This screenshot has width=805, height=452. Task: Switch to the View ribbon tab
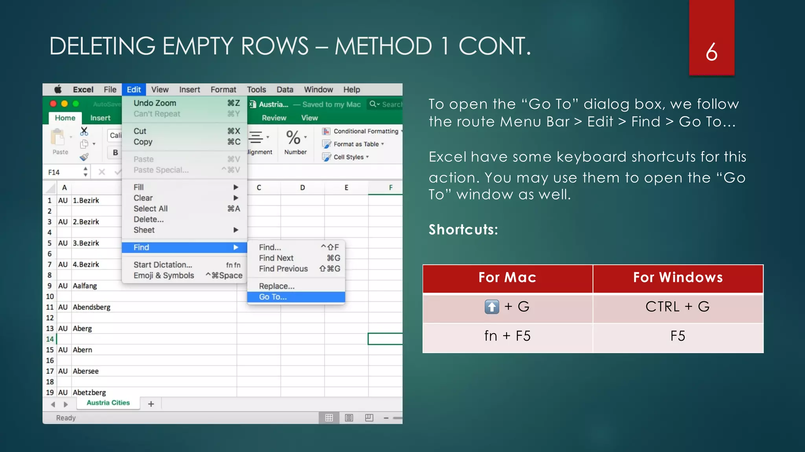click(x=309, y=118)
